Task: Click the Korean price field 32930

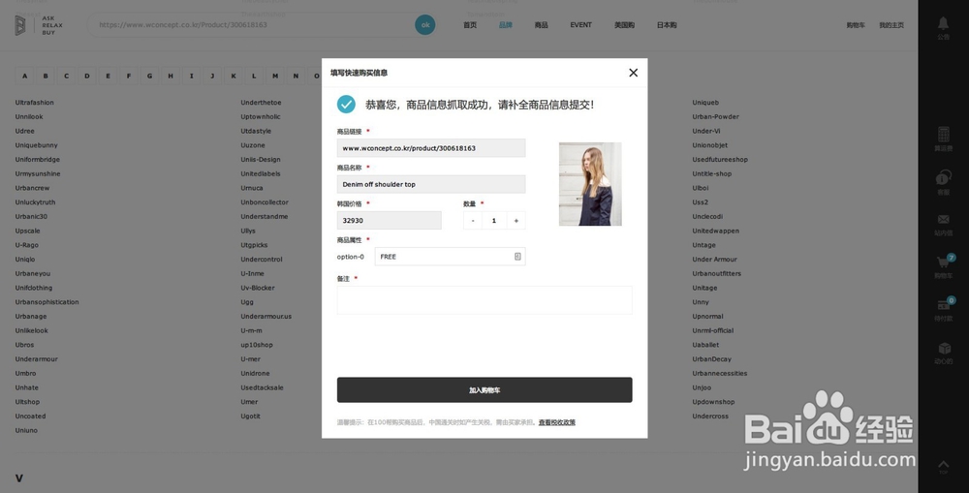Action: pos(390,221)
